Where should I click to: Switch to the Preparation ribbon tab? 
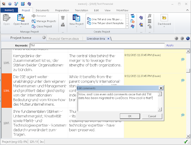click(x=62, y=10)
